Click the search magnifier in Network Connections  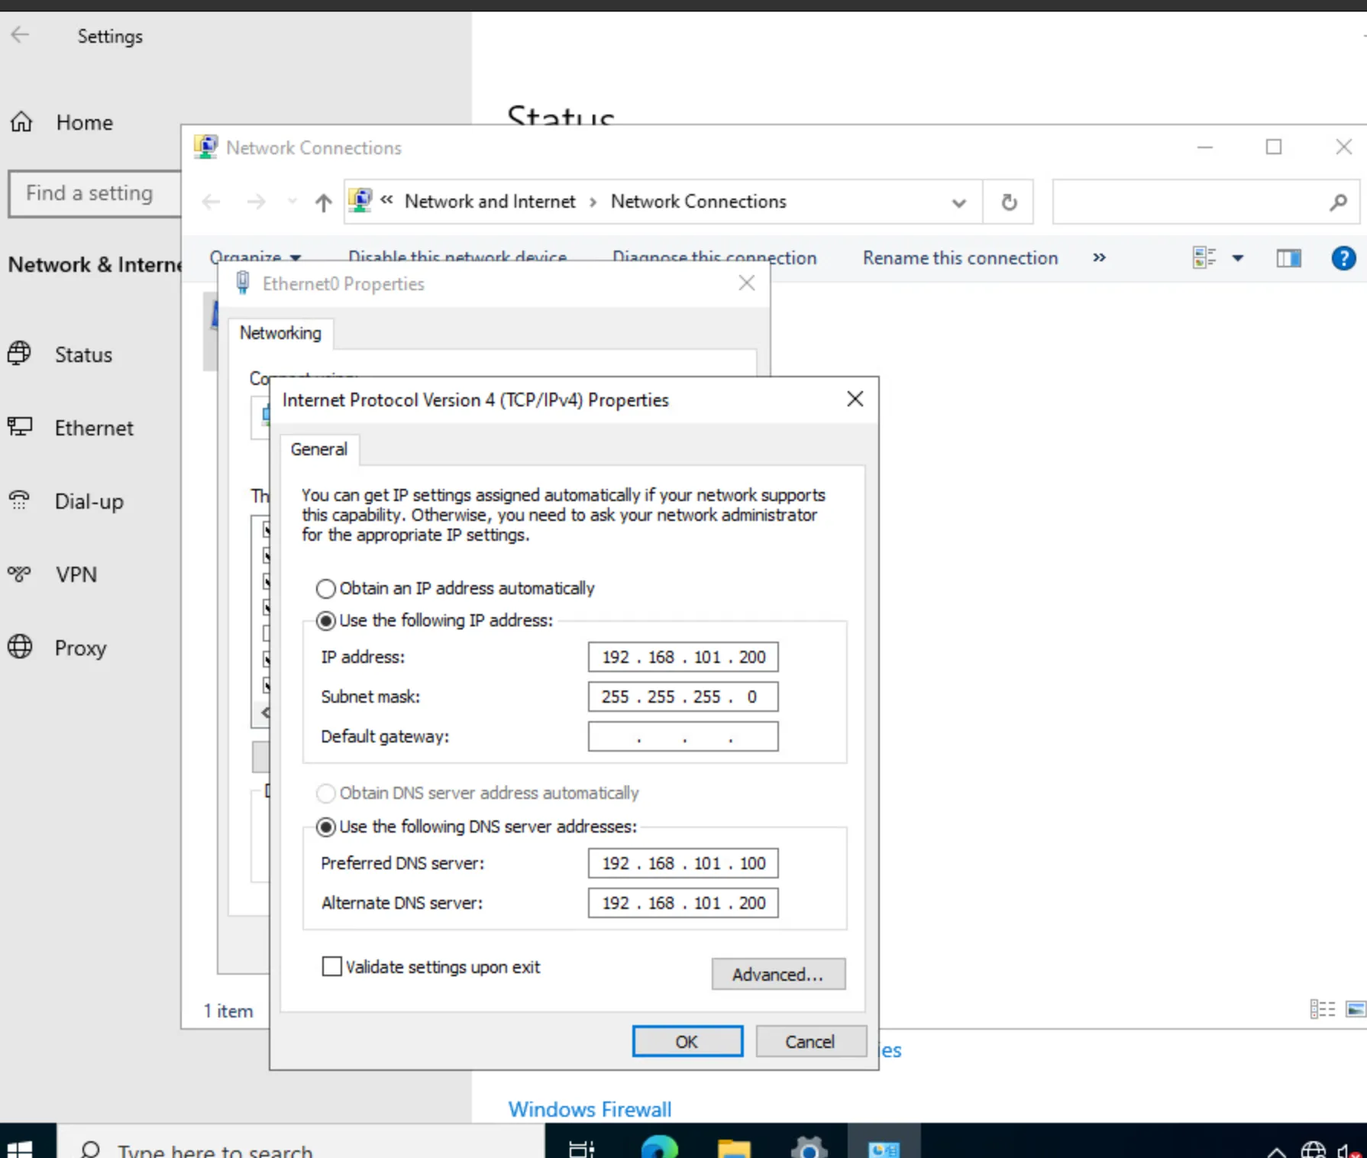point(1337,202)
